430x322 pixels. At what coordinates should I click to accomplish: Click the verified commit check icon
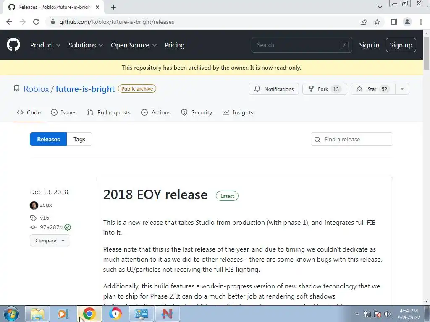68,227
